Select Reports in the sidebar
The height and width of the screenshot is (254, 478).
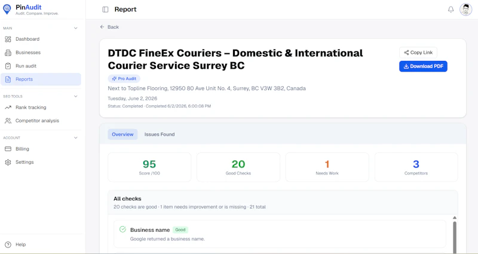(41, 79)
